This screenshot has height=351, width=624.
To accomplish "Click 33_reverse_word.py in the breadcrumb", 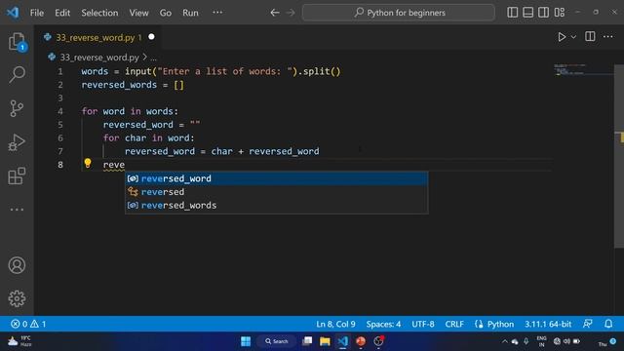I will (99, 58).
